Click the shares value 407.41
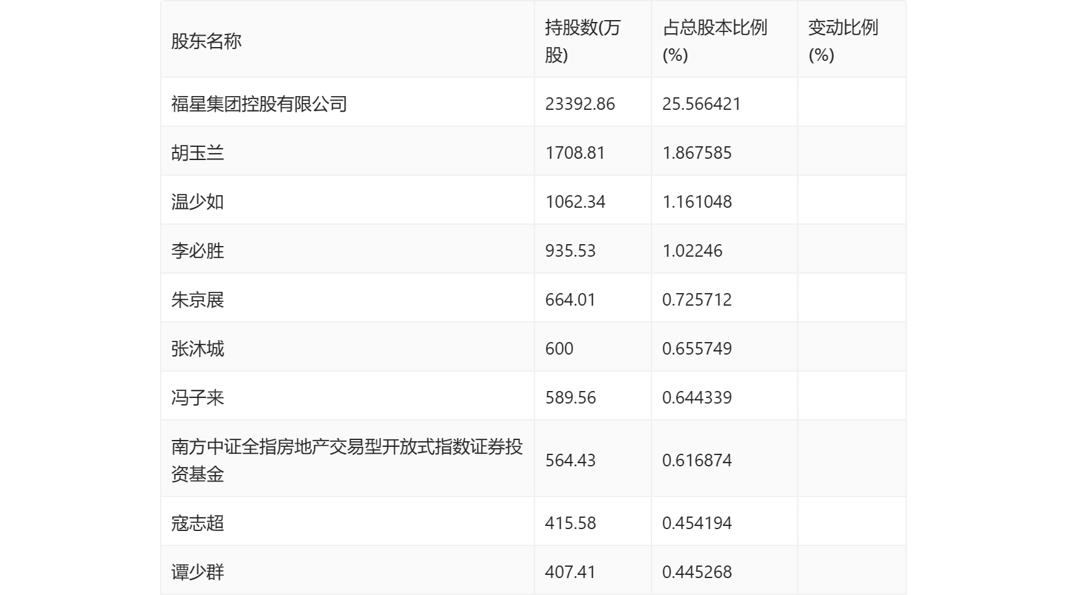 (x=571, y=572)
